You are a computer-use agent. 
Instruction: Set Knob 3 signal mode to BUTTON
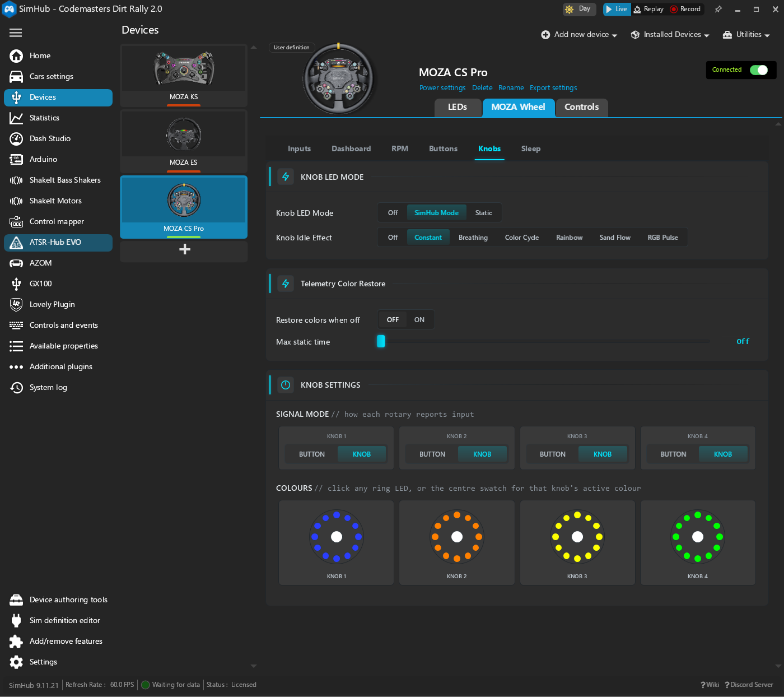click(x=553, y=454)
